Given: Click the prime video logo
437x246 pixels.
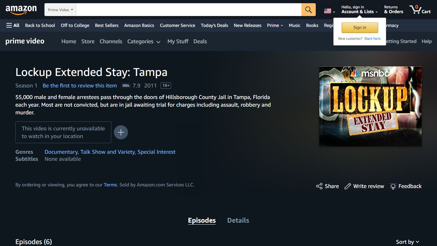Looking at the screenshot, I should [25, 41].
